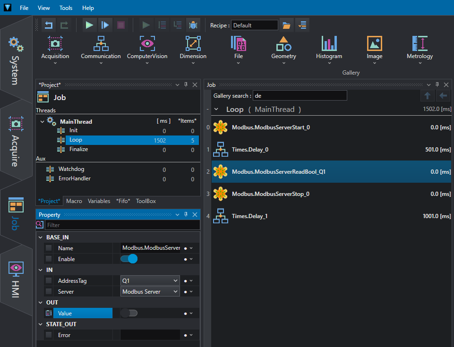Screen dimensions: 454x347
Task: Click the debug bug icon in toolbar
Action: point(193,25)
